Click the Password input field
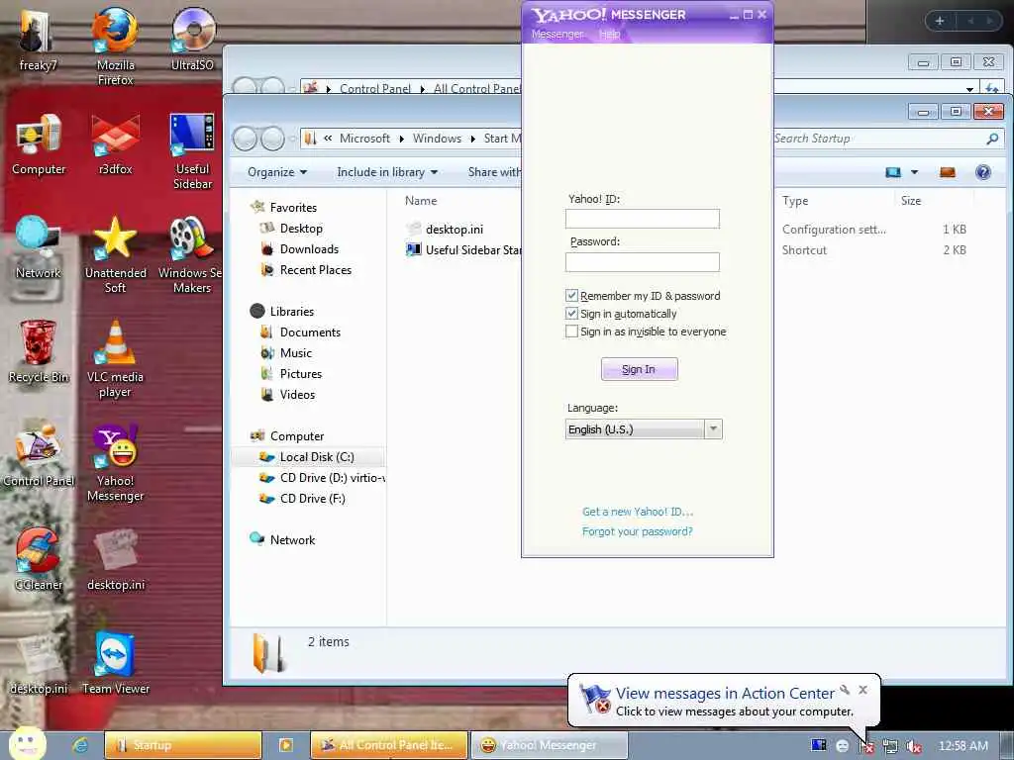Image resolution: width=1014 pixels, height=760 pixels. (x=642, y=261)
